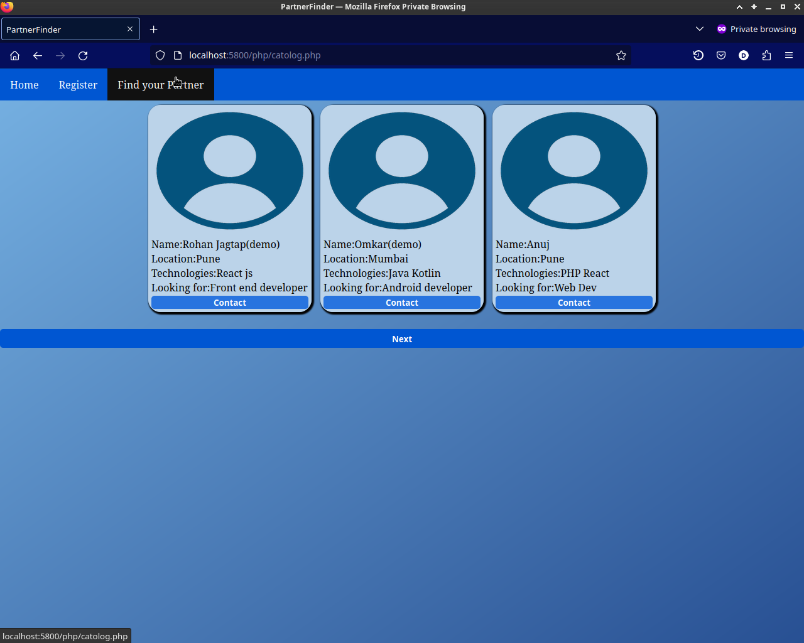
Task: Contact Omkar(demo) the Android developer seeker
Action: pos(402,303)
